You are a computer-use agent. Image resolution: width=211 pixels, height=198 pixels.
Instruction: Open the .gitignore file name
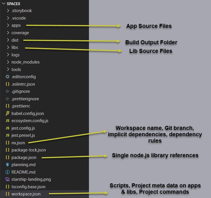tap(21, 91)
